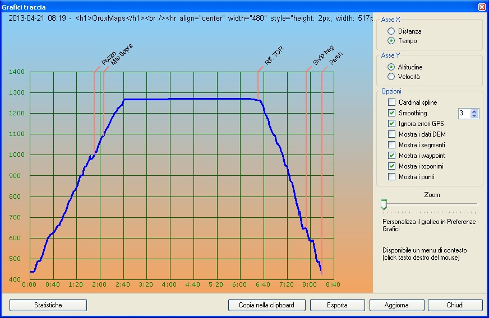Hide waypoints via Mostra i waypoint
This screenshot has width=489, height=318.
tap(391, 156)
